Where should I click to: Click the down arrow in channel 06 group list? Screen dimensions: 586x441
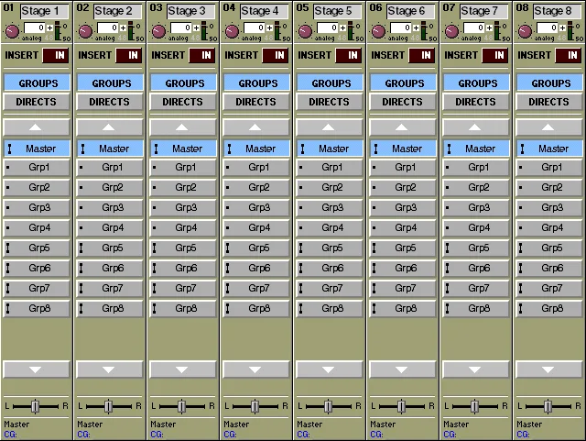(x=403, y=369)
